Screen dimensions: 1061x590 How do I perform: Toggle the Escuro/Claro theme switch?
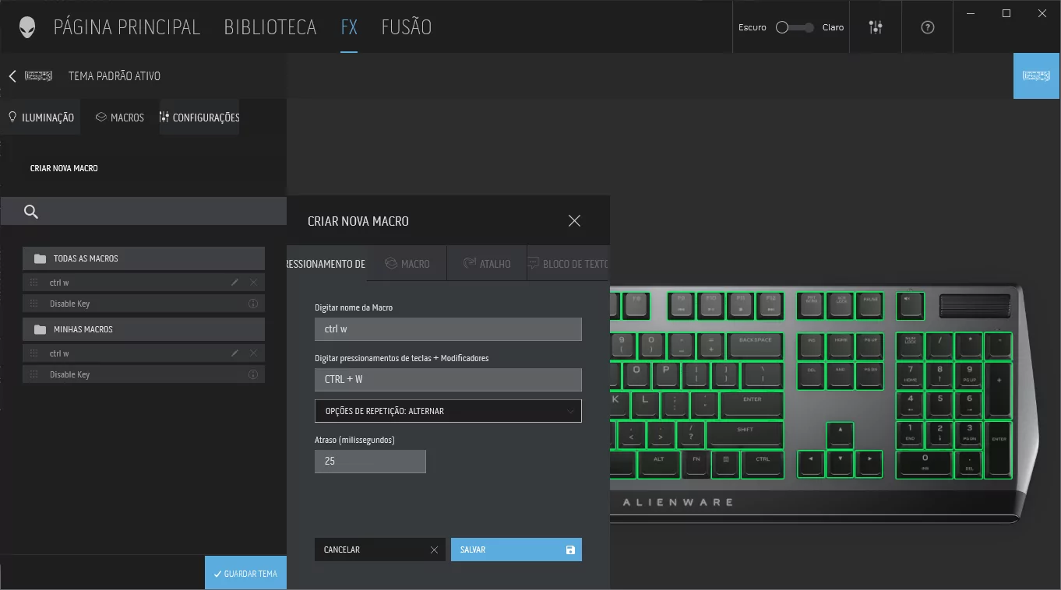[x=794, y=27]
